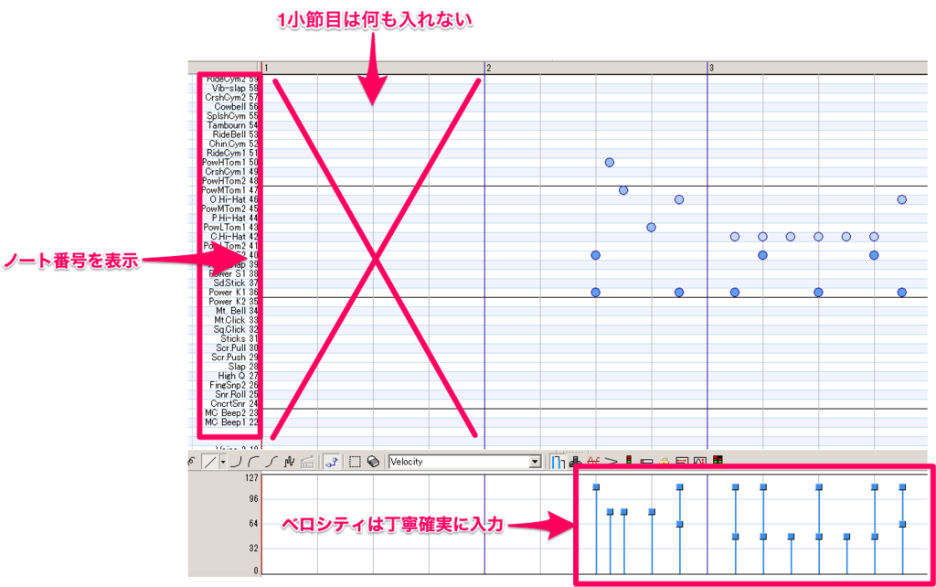936x587 pixels.
Task: Click the greater-than sign toolbar icon
Action: (611, 462)
